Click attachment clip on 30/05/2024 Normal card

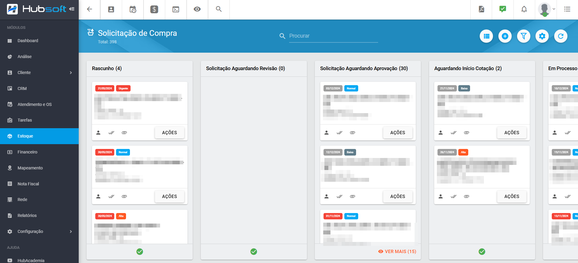tap(124, 196)
